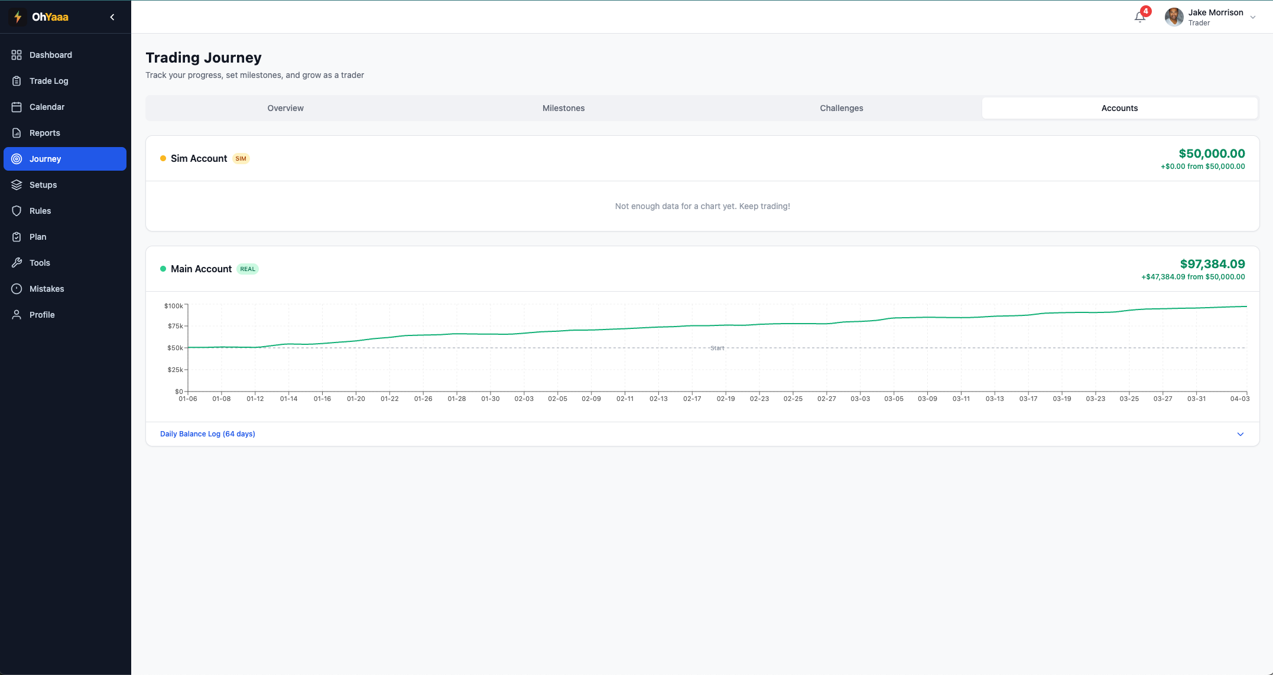Open the Daily Balance Log link
The image size is (1273, 675).
point(207,433)
